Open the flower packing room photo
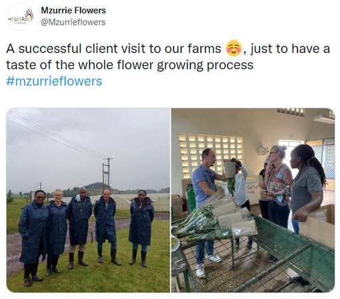 [x=253, y=200]
